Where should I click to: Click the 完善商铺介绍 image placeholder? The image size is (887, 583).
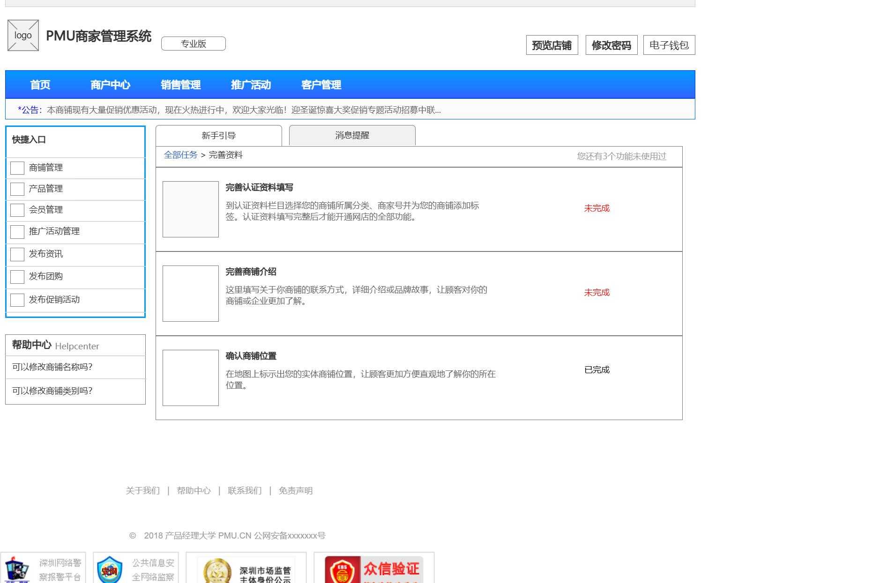pyautogui.click(x=190, y=293)
